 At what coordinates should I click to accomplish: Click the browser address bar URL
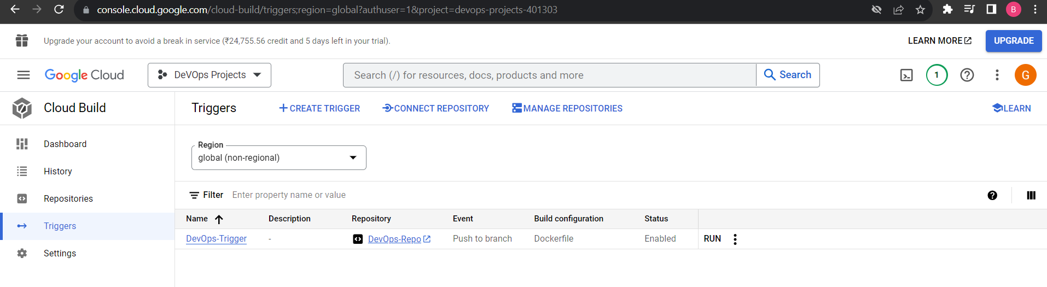327,10
